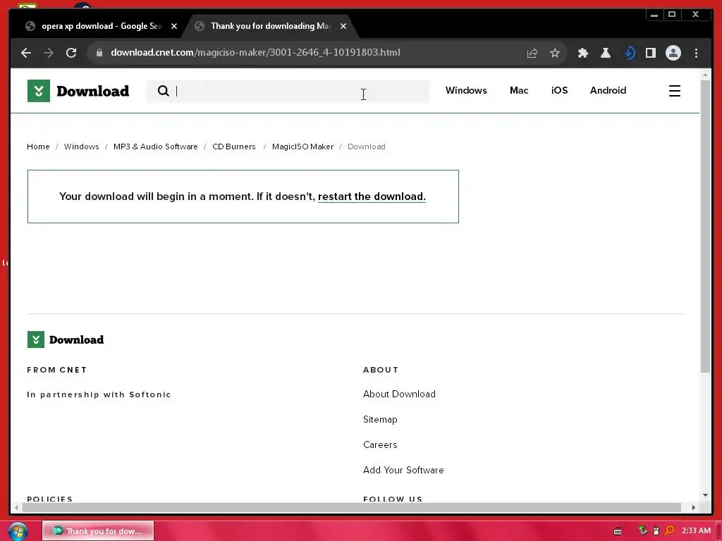Open Sitemap footer link
Viewport: 722px width, 541px height.
click(x=380, y=420)
